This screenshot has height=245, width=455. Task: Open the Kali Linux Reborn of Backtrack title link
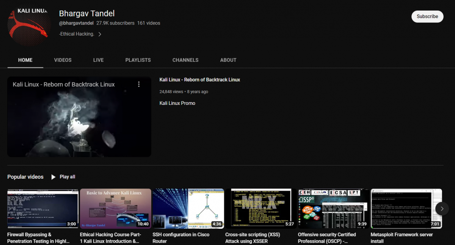tap(200, 80)
